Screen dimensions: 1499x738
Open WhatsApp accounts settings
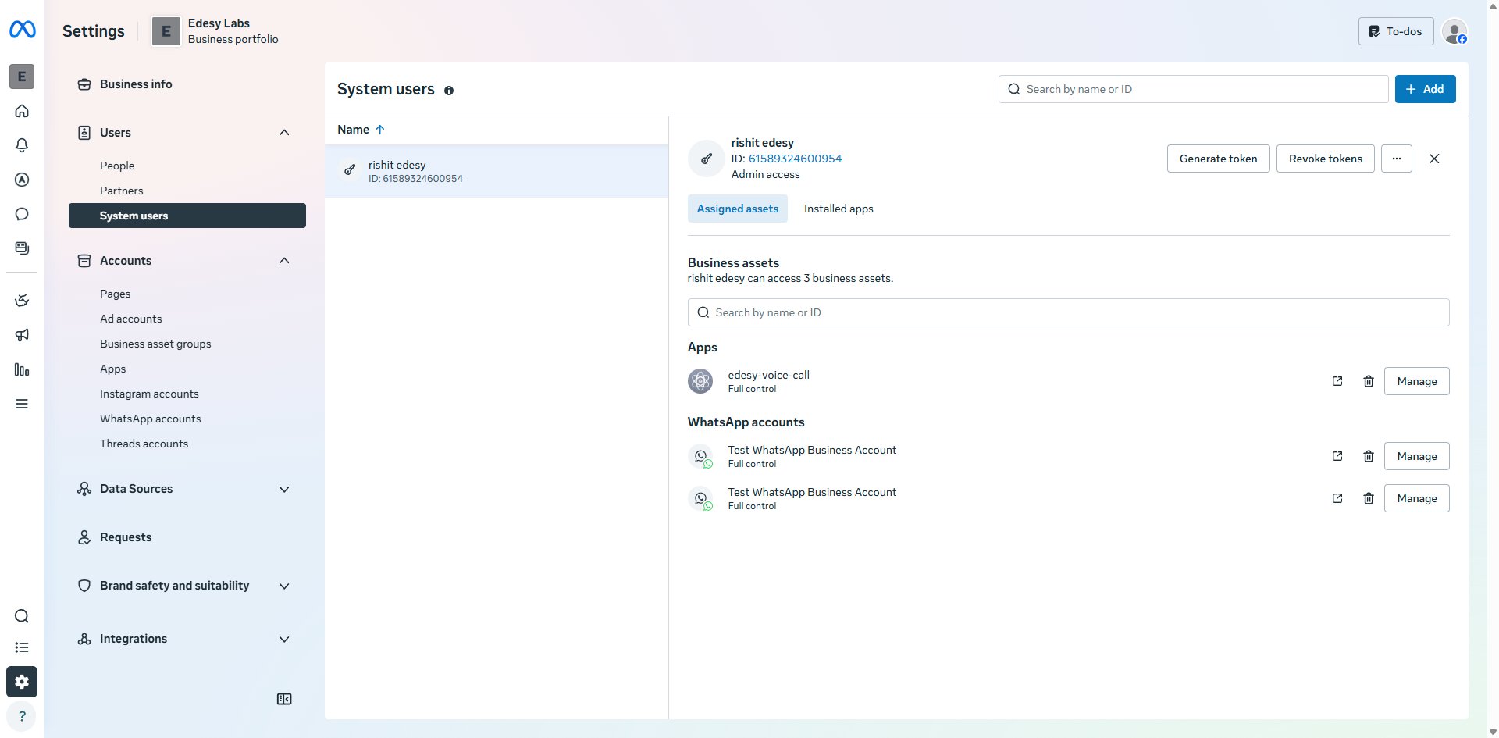[150, 419]
